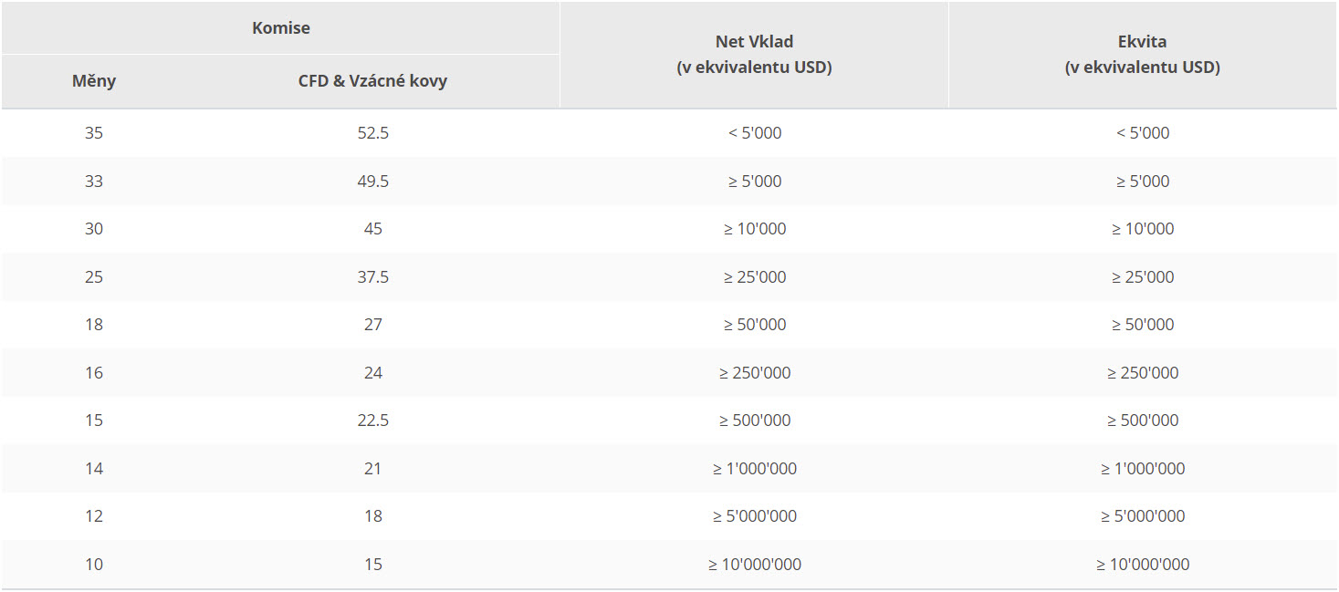Viewport: 1339px width, 592px height.
Task: Click Ekvita cell ≥ 250'000
Action: click(x=1142, y=373)
